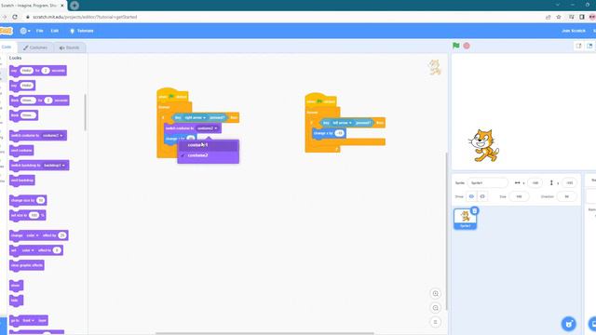Viewport: 596px width, 335px height.
Task: Click the set size to 100 % block
Action: pyautogui.click(x=28, y=215)
